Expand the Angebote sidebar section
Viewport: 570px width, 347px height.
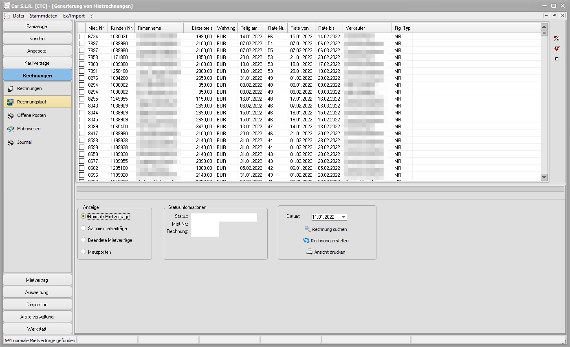coord(37,51)
